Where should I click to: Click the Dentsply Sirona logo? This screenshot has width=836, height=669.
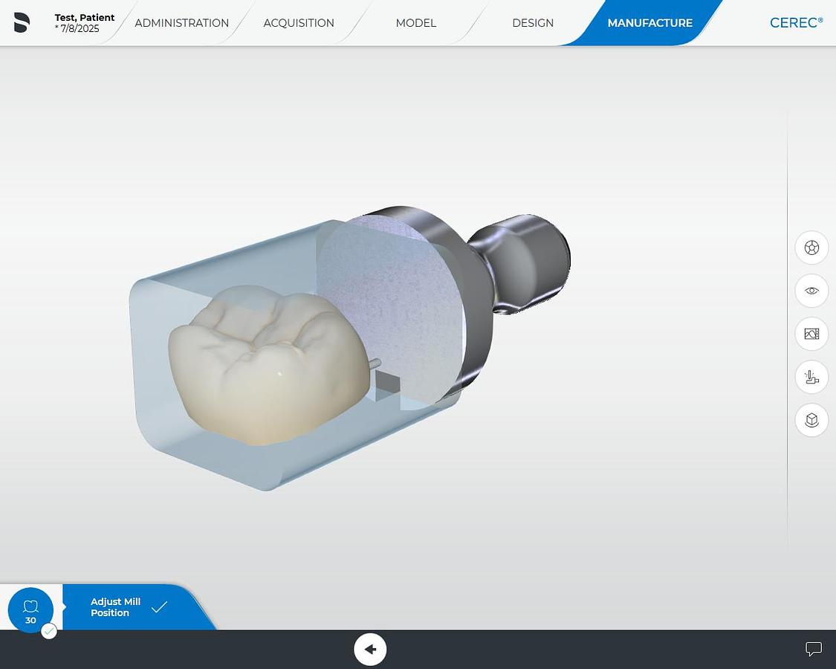point(22,22)
